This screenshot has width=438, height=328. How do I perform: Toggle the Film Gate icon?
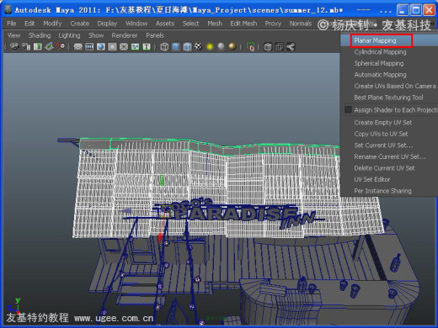point(89,46)
